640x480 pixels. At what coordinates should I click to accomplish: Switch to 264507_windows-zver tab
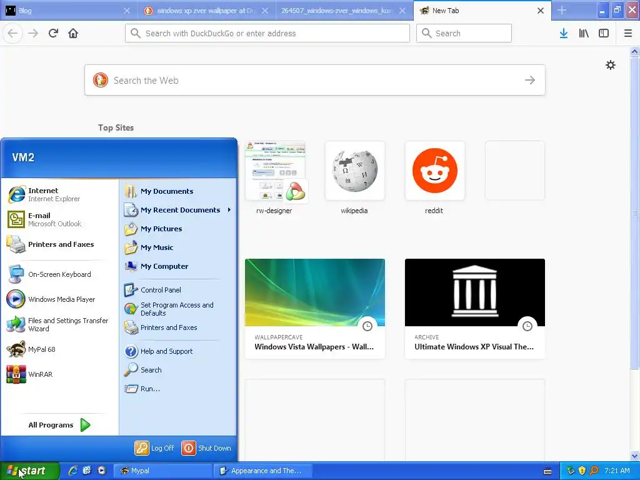point(344,11)
